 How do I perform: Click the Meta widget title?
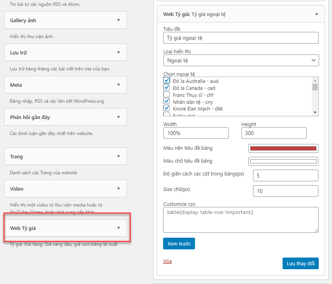click(16, 85)
